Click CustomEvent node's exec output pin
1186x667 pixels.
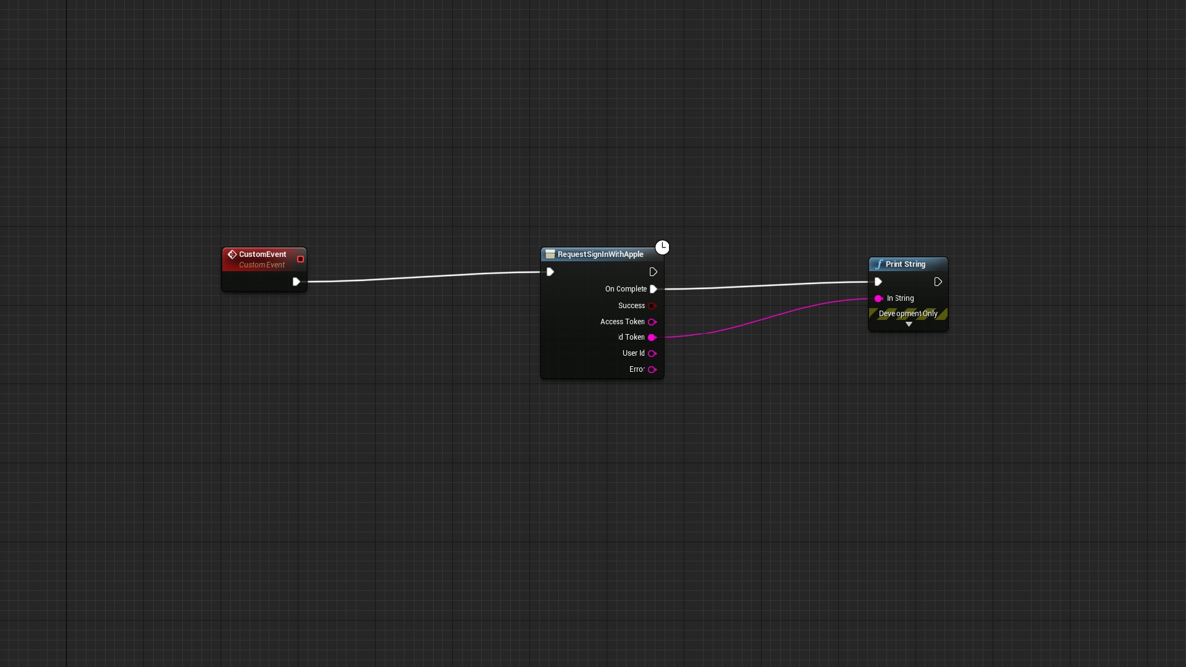[x=296, y=282]
